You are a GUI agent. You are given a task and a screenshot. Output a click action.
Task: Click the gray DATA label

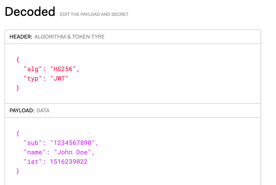[x=43, y=111]
